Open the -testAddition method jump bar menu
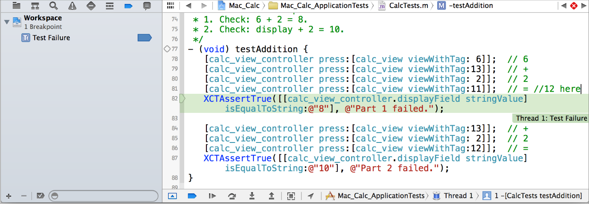This screenshot has height=204, width=589. point(465,6)
